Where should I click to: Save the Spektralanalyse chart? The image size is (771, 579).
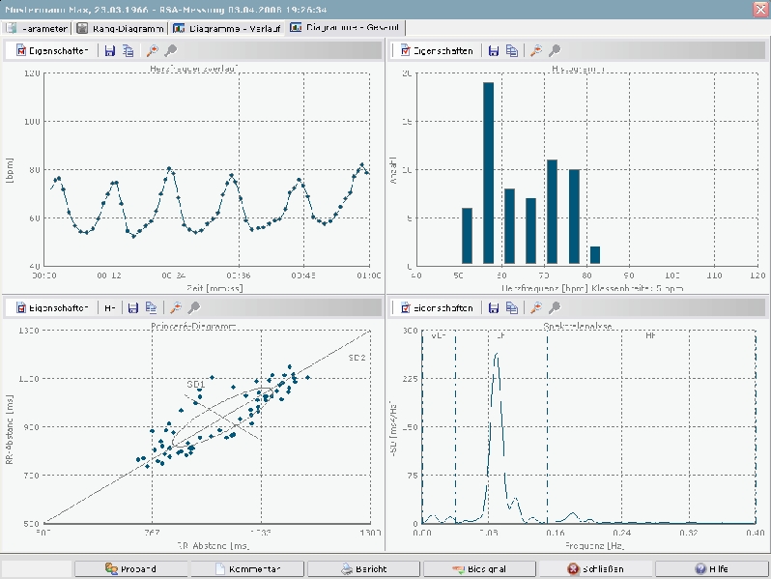[x=493, y=307]
